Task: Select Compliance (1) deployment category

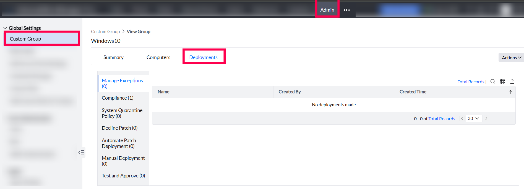Action: point(118,98)
